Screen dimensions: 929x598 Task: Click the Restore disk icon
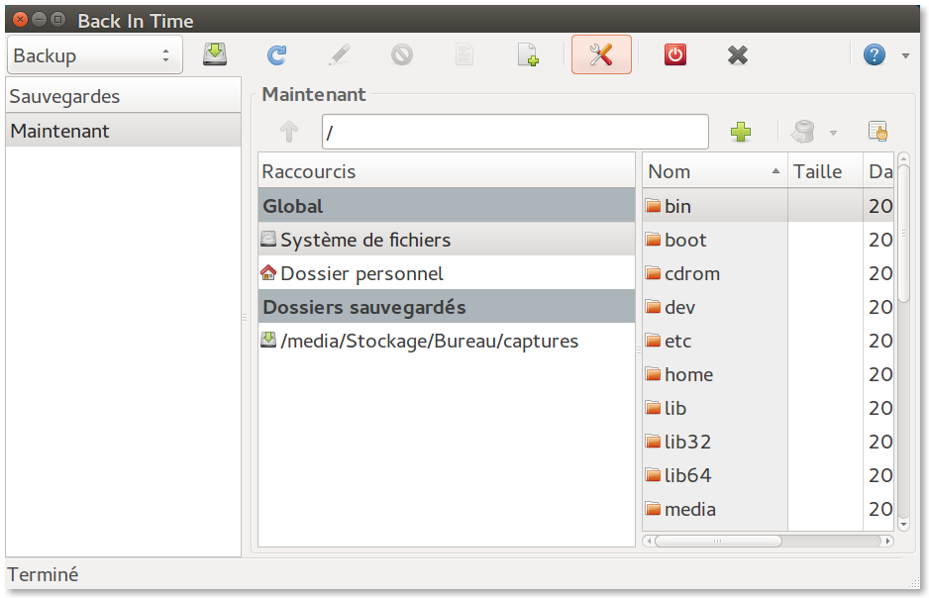click(x=803, y=132)
